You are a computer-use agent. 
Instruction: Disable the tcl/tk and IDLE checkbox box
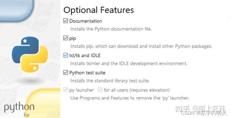click(66, 55)
